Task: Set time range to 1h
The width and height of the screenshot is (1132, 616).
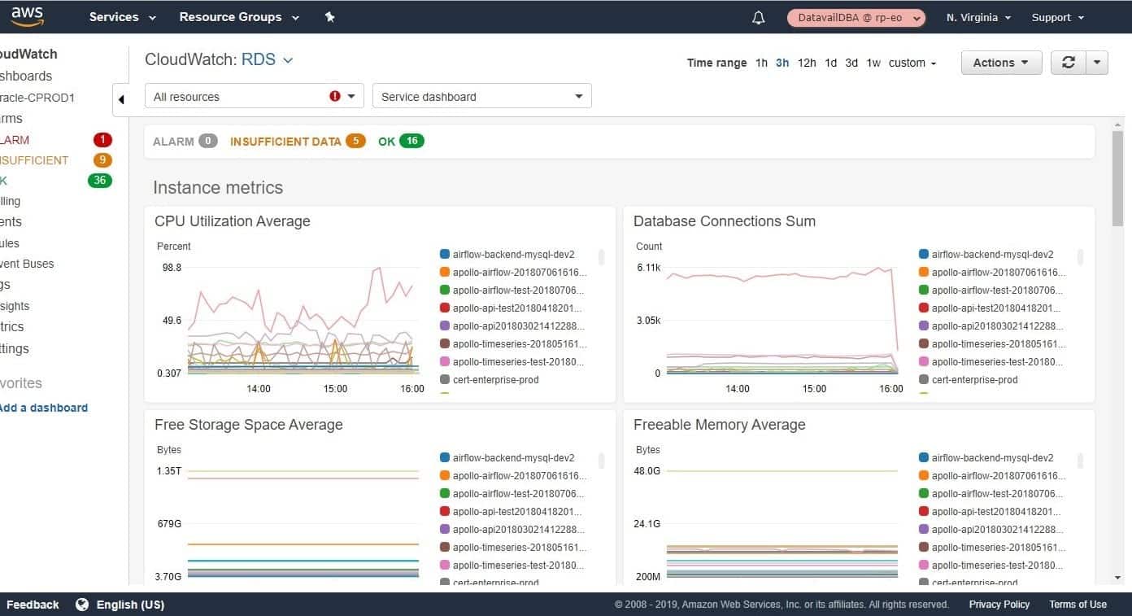Action: [761, 63]
